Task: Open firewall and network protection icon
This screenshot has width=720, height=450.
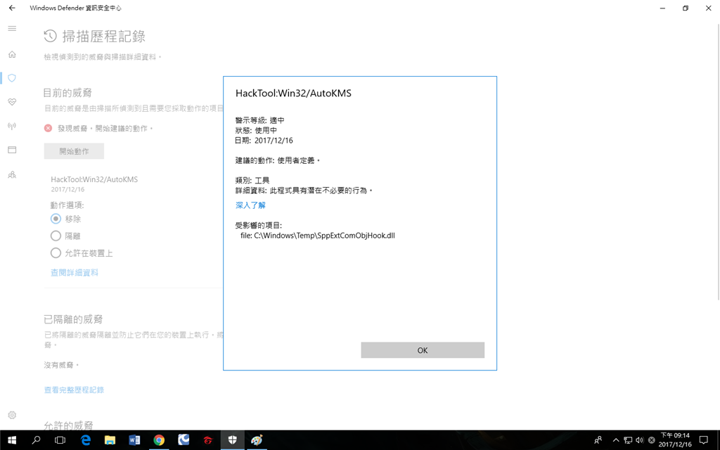Action: [12, 126]
